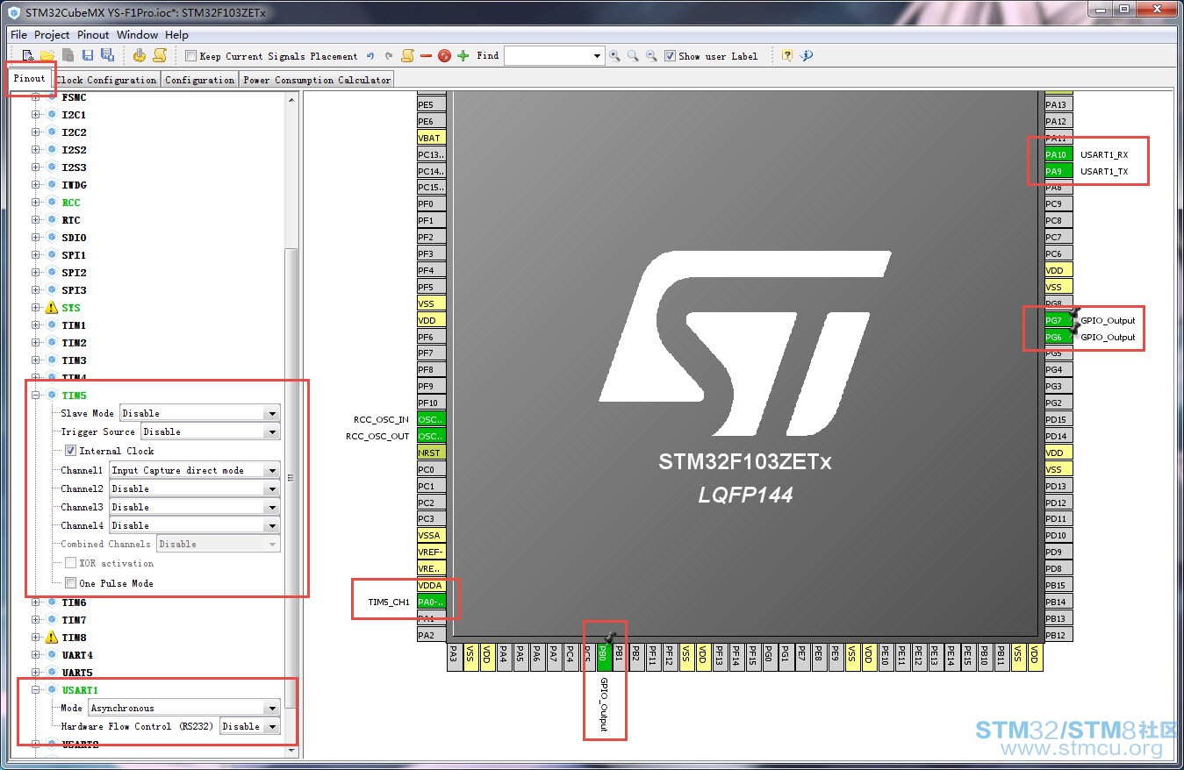Screen dimensions: 1184x770
Task: Click the red minus collapse icon
Action: [x=426, y=56]
